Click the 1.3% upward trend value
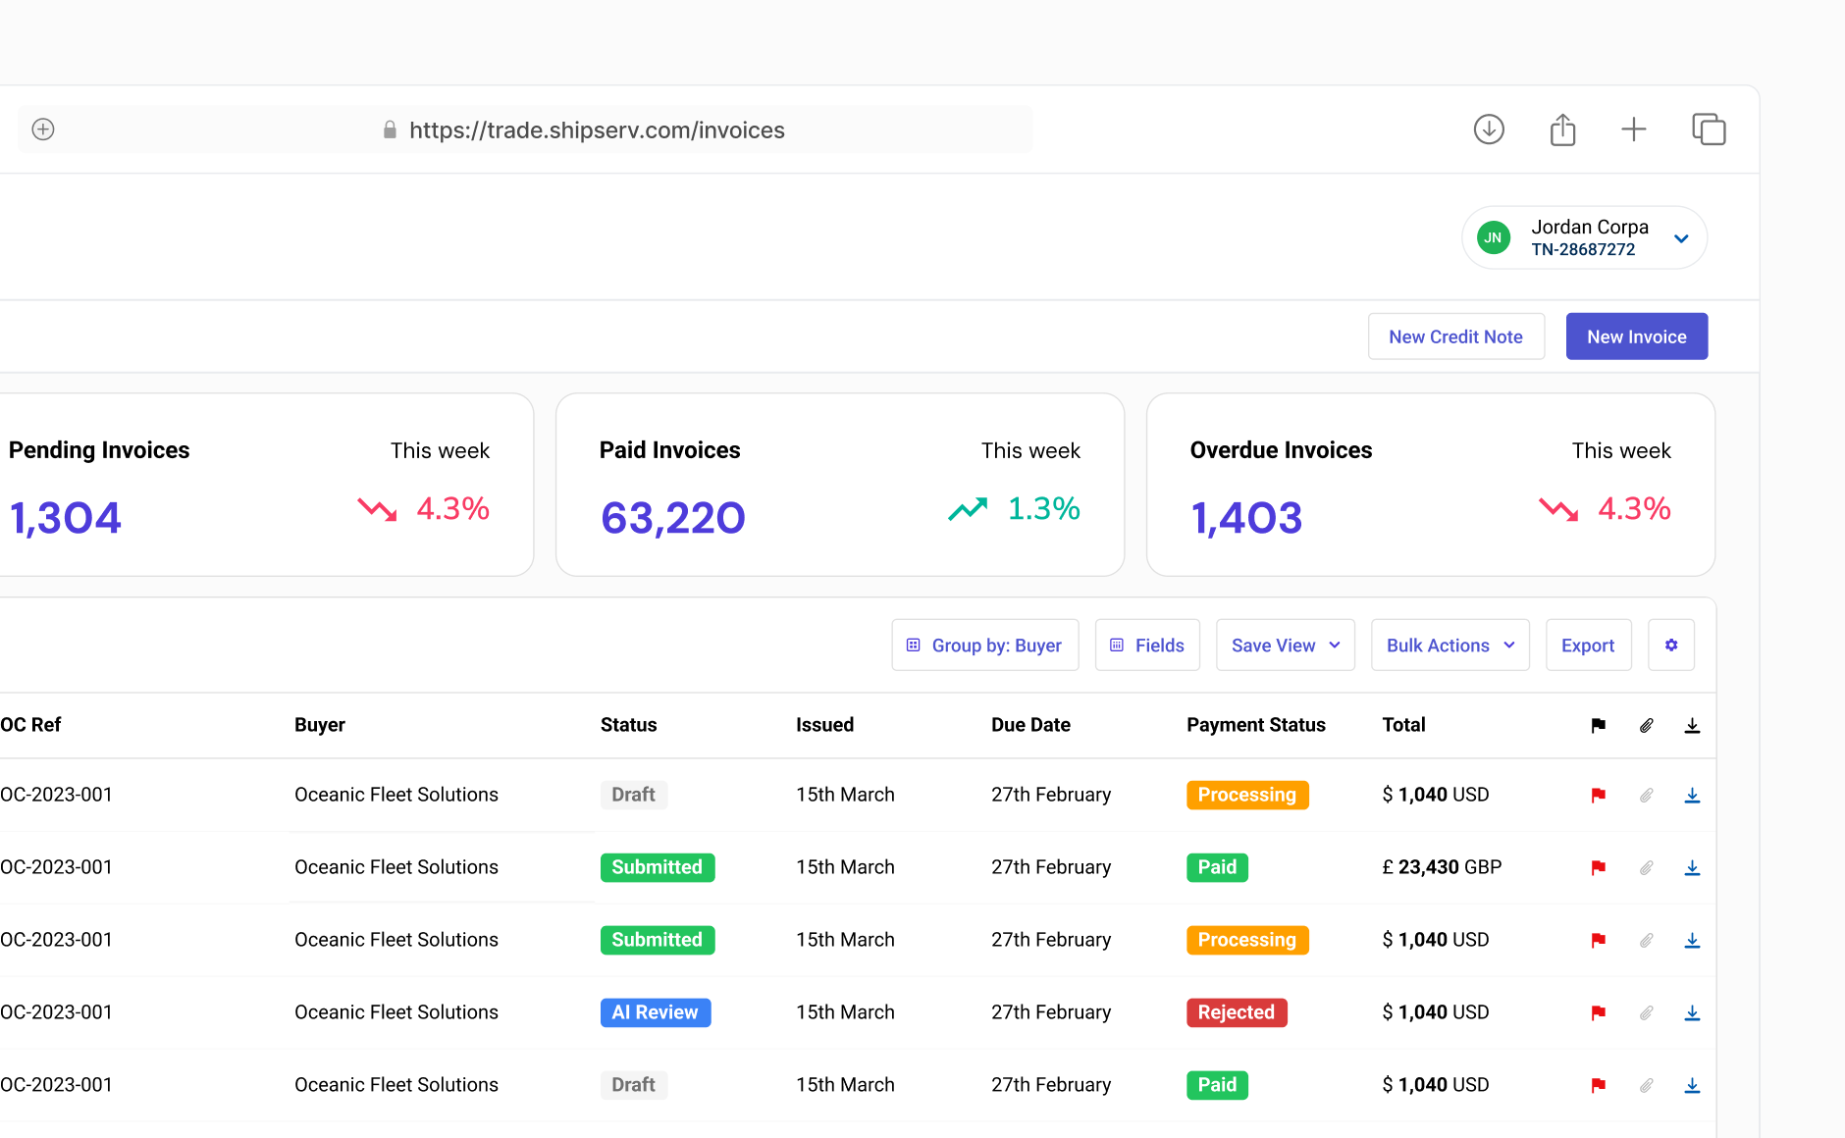The image size is (1845, 1138). (1044, 508)
